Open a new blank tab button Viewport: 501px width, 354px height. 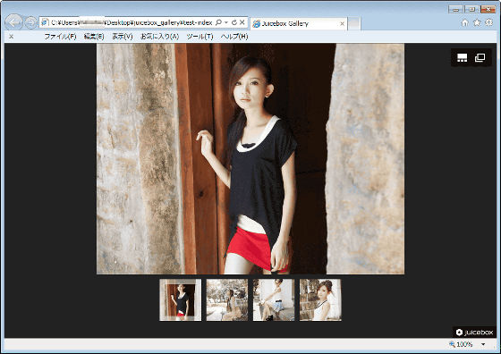354,23
